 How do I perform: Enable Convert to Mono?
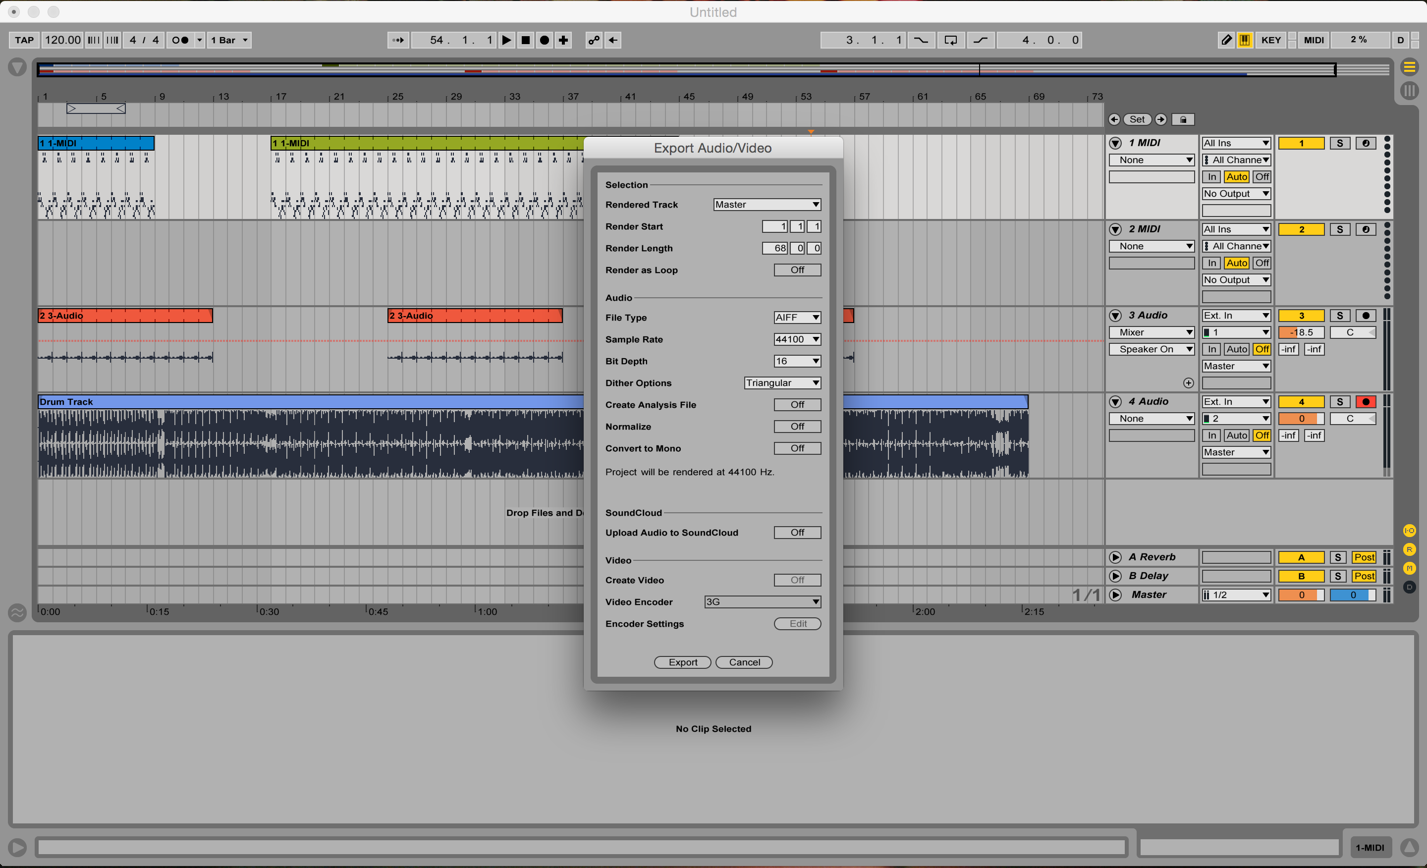797,448
